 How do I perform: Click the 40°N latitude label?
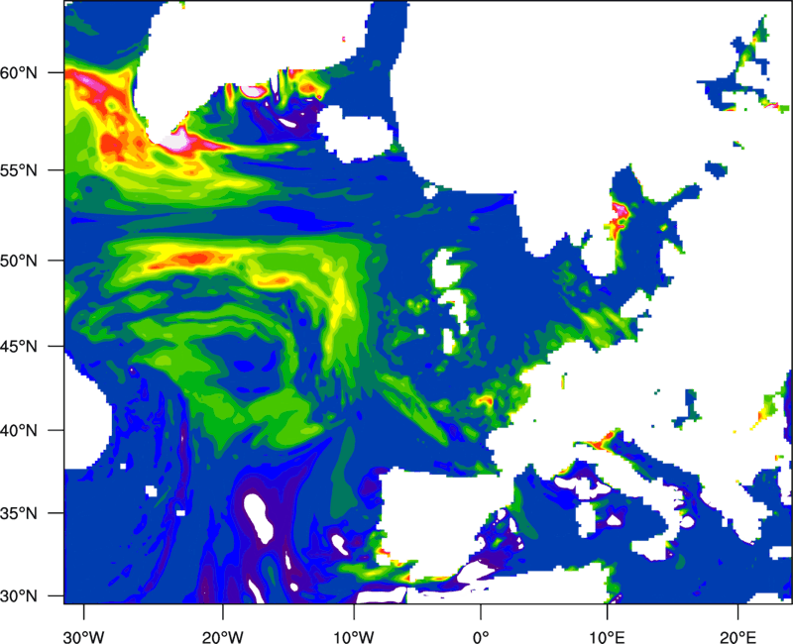coord(19,431)
